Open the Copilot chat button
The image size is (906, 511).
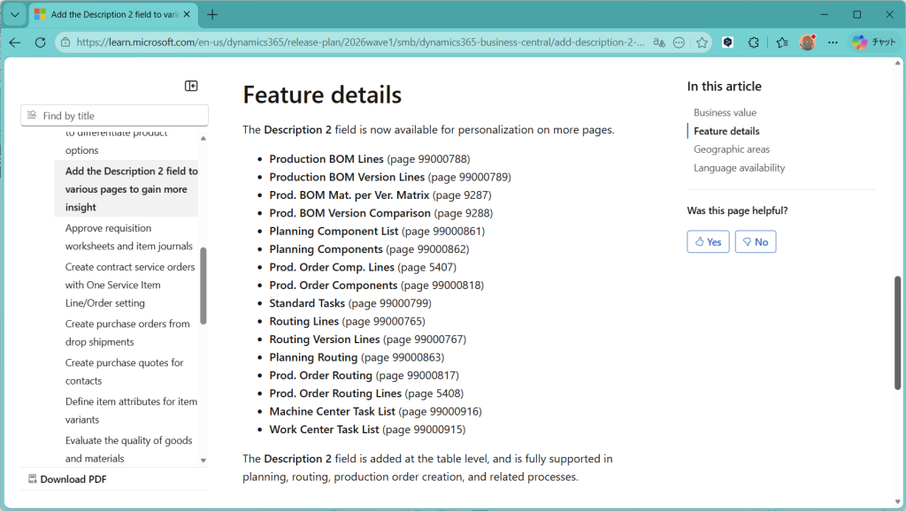[873, 42]
